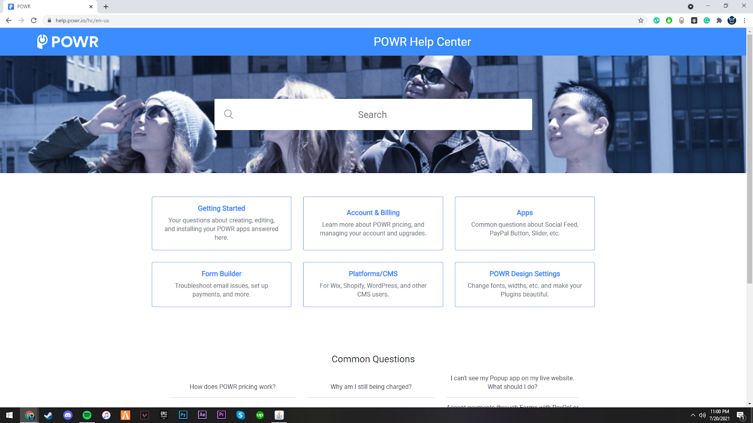Open Premiere Pro from the taskbar
The image size is (753, 423).
pyautogui.click(x=222, y=415)
